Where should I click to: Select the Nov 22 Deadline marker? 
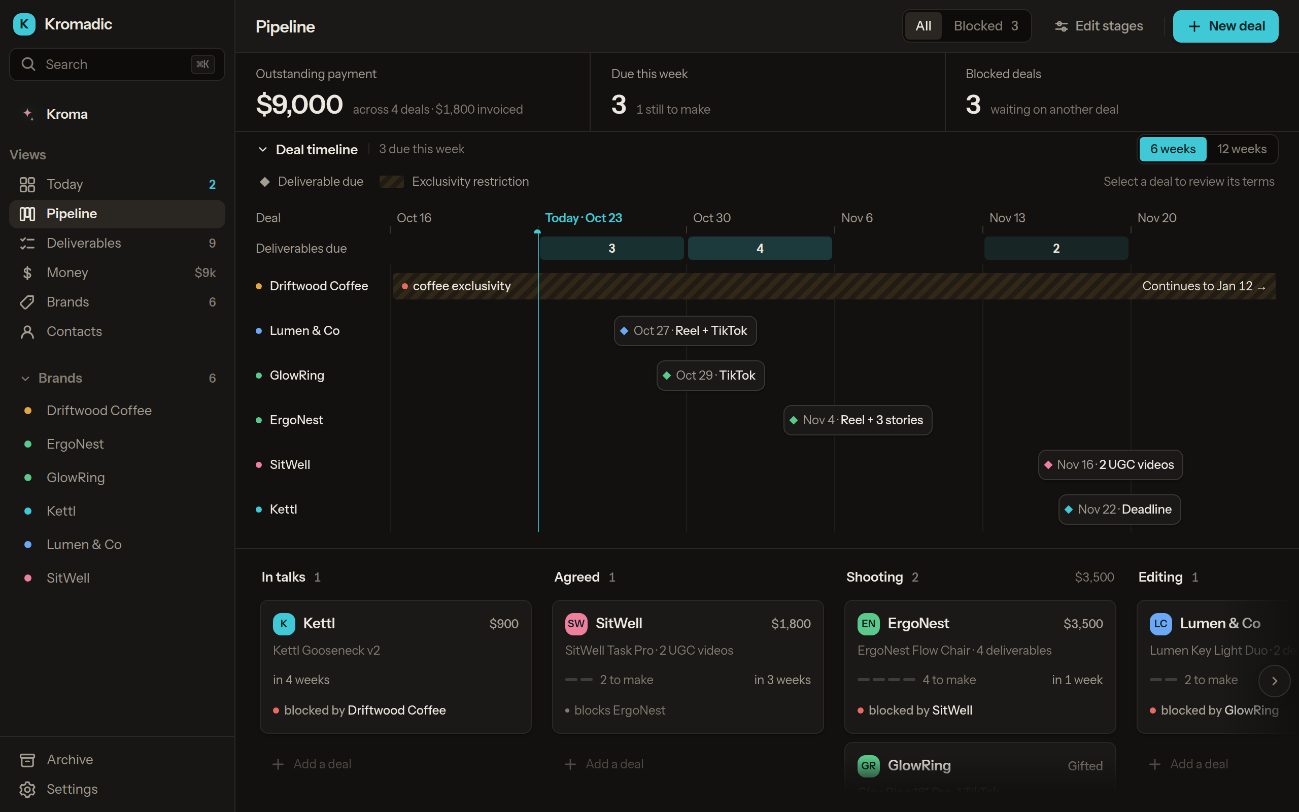(x=1120, y=509)
